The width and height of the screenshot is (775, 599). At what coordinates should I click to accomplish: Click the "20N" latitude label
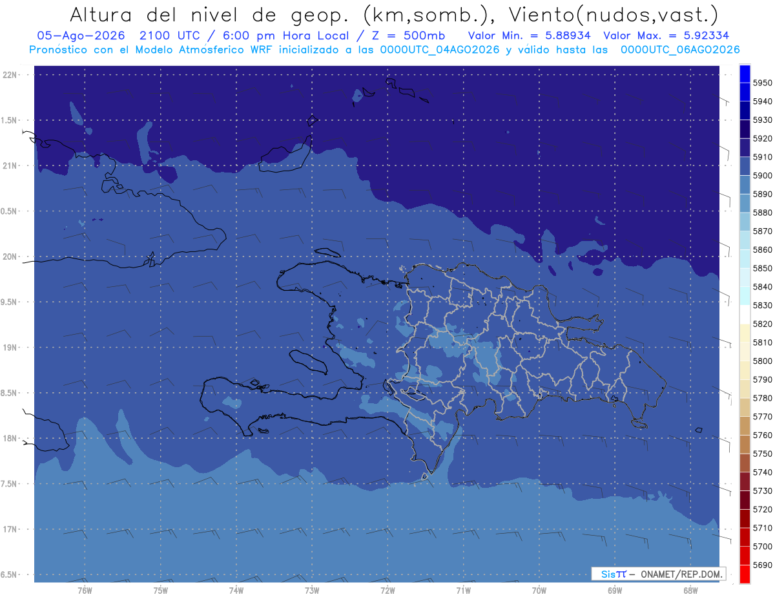pyautogui.click(x=10, y=257)
